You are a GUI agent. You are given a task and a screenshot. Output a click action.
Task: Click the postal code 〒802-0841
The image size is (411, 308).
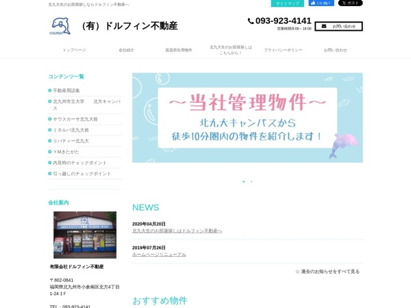coord(62,280)
